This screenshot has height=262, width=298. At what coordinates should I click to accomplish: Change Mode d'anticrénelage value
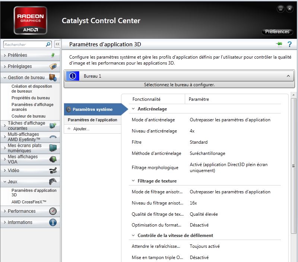point(230,120)
